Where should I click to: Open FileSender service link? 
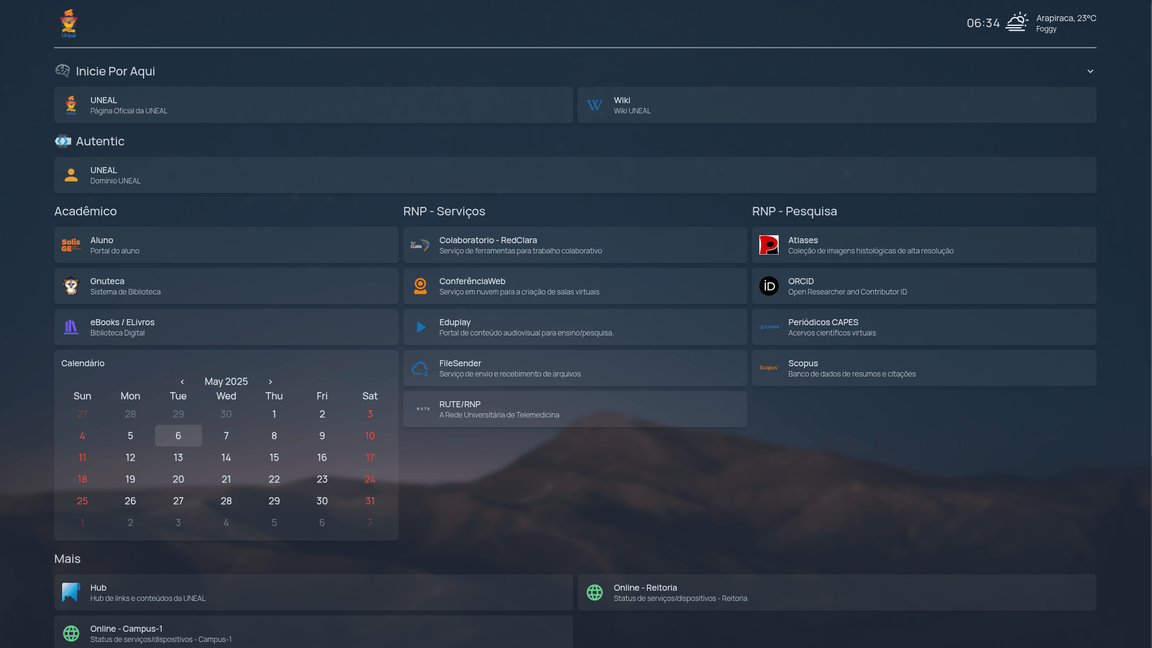(x=575, y=368)
